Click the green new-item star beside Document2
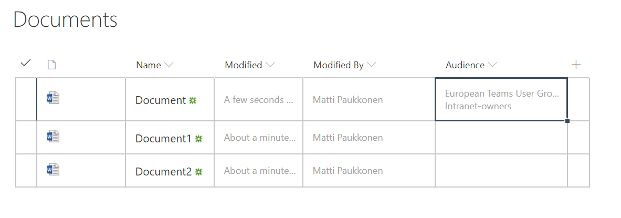The image size is (621, 218). coord(198,171)
